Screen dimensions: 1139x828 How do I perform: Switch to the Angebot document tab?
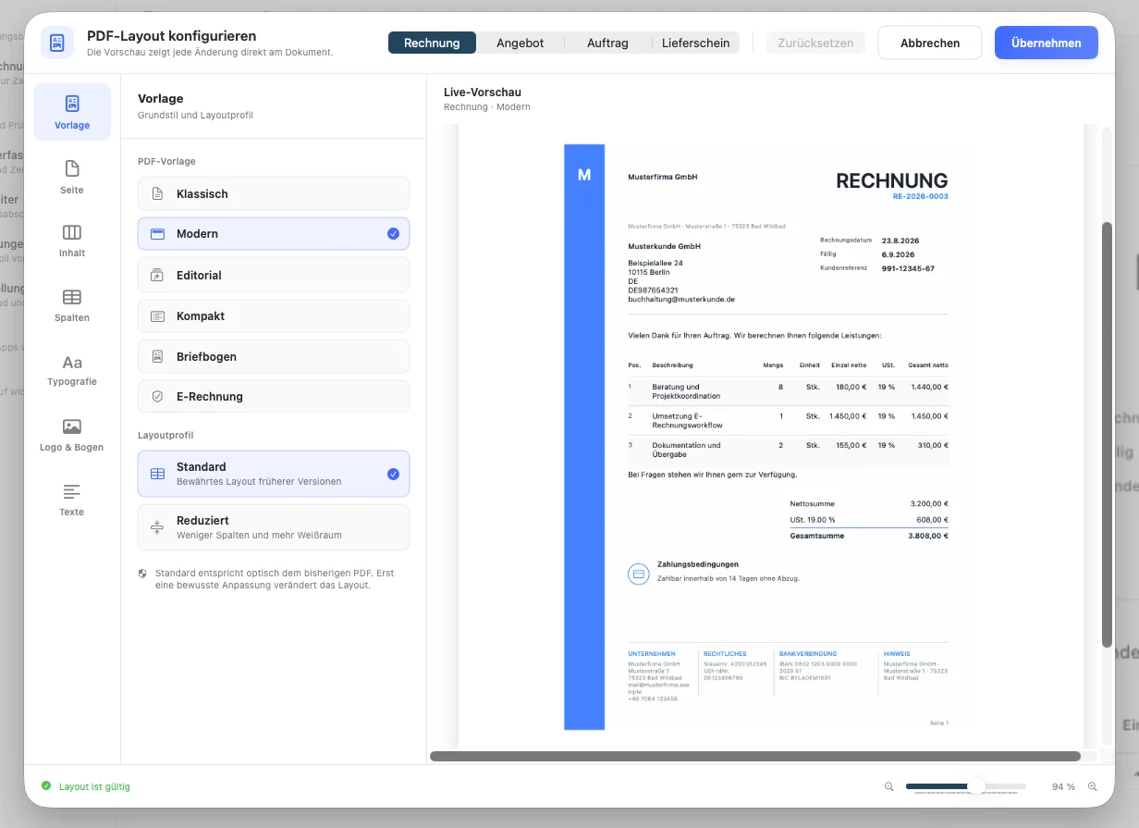coord(520,43)
